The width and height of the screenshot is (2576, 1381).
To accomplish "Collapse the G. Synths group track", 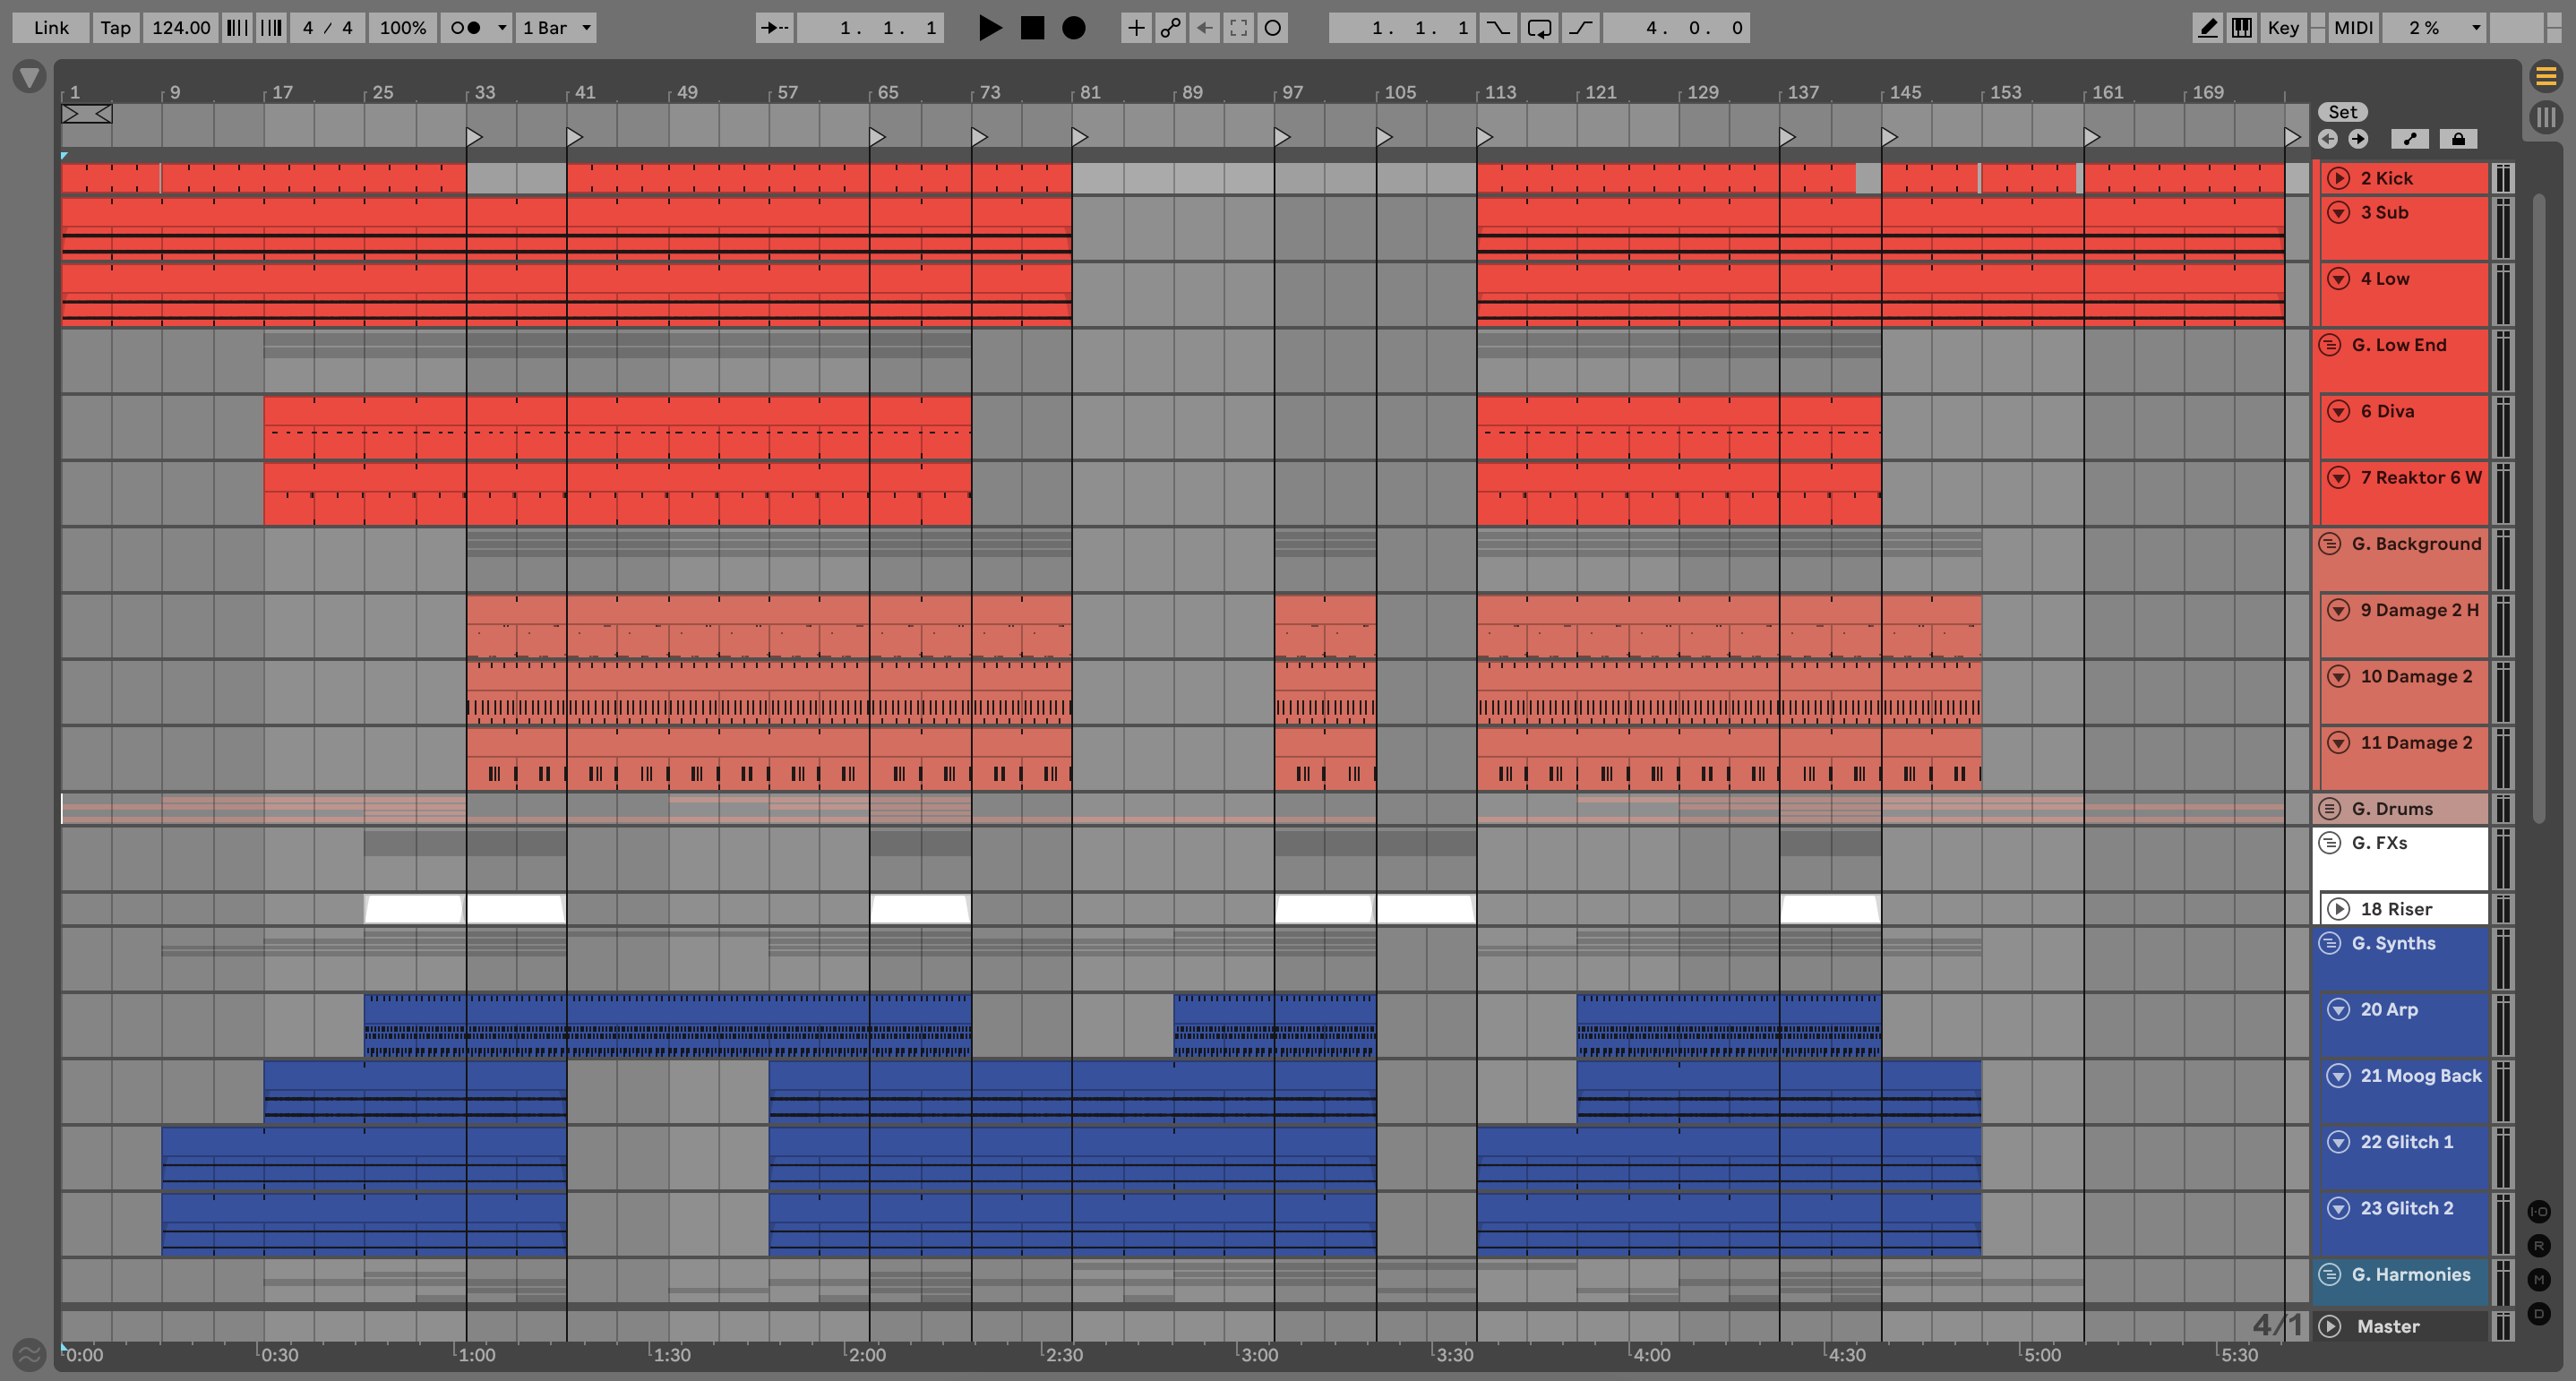I will (x=2329, y=943).
